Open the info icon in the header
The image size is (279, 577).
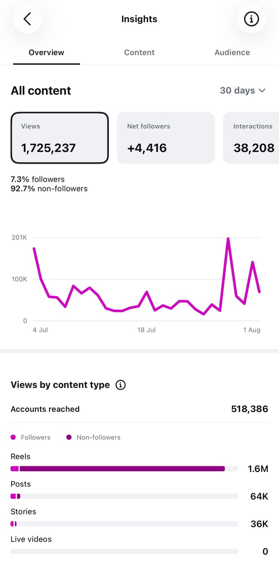point(252,19)
